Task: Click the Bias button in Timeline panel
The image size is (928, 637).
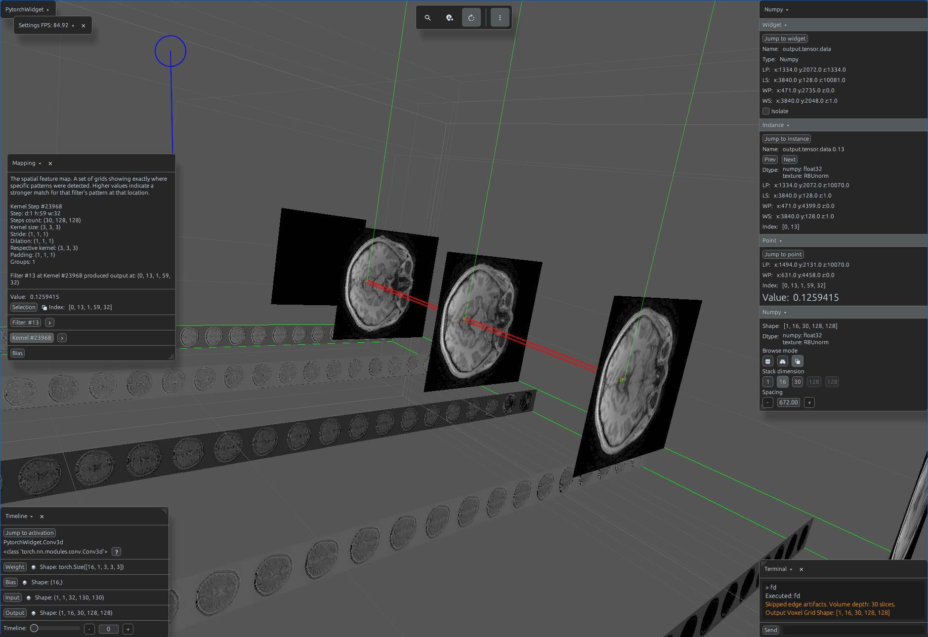Action: 11,583
